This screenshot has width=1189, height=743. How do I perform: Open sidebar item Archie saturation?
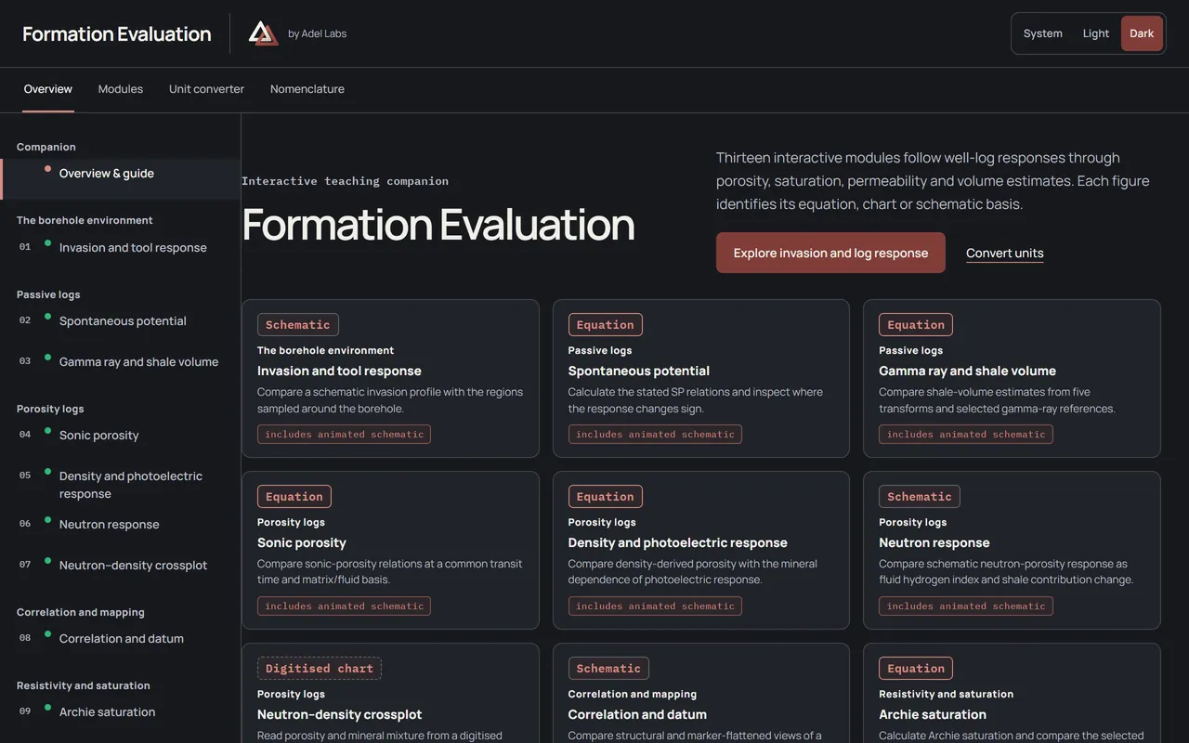[x=121, y=717]
